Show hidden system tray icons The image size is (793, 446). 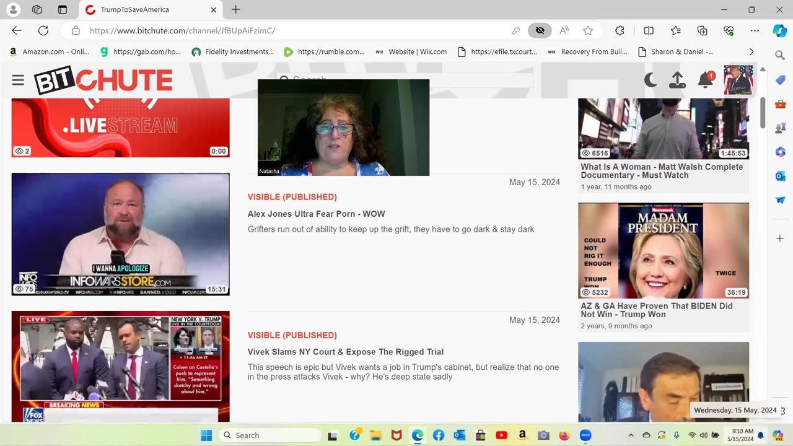[x=631, y=435]
